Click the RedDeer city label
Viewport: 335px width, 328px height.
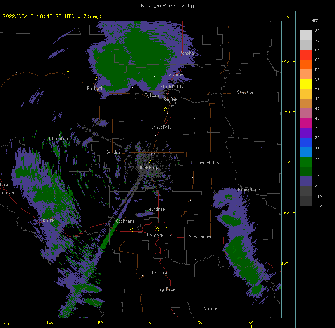171,99
